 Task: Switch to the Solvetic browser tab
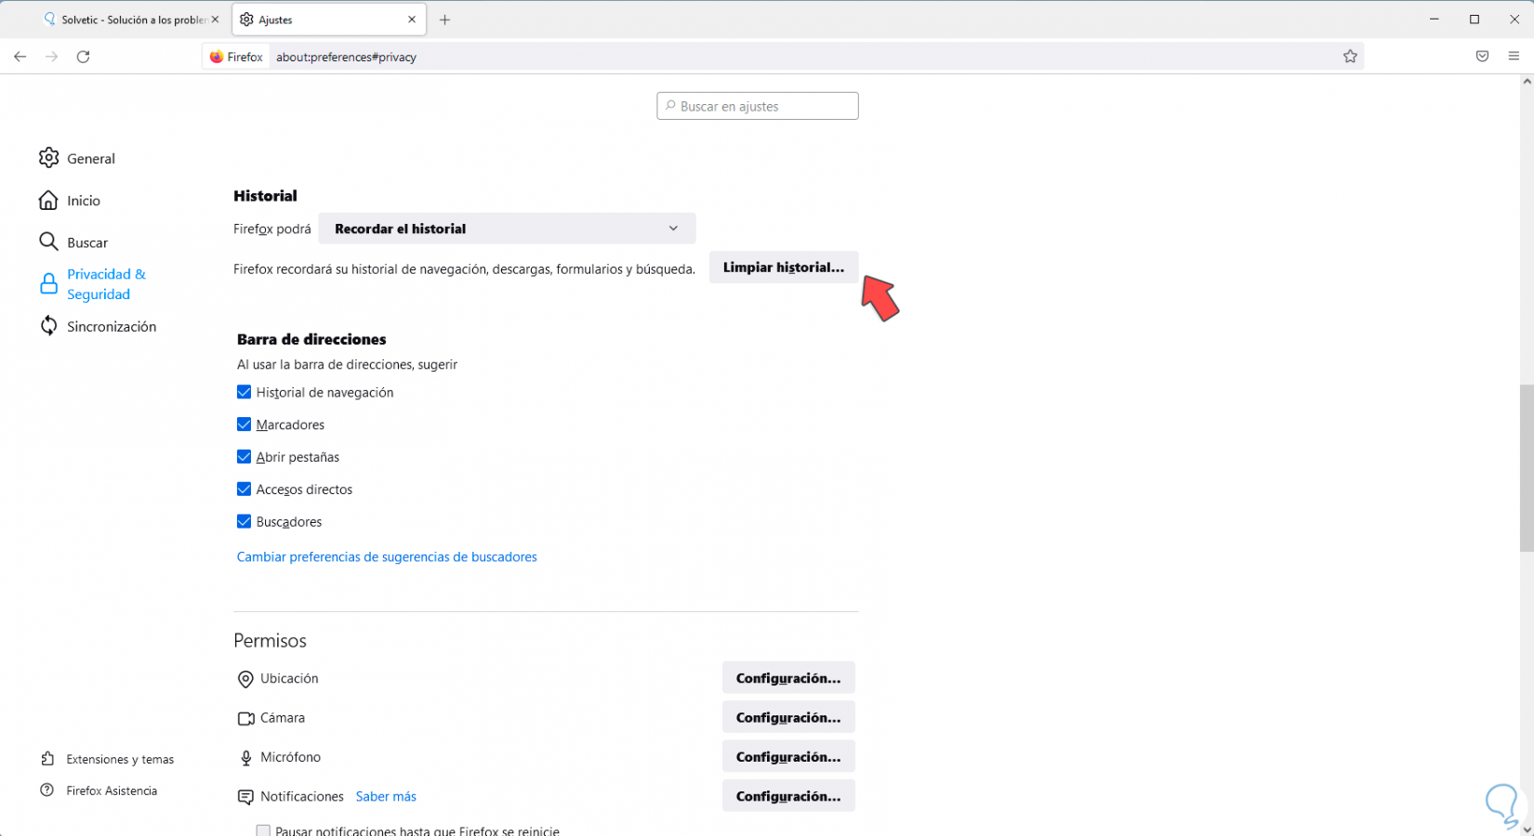[x=130, y=20]
